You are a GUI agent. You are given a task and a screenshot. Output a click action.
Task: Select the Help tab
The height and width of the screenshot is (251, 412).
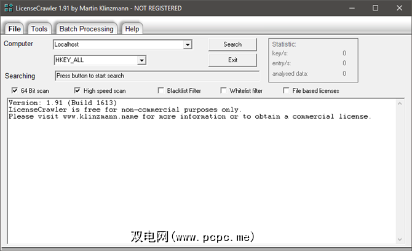click(132, 29)
